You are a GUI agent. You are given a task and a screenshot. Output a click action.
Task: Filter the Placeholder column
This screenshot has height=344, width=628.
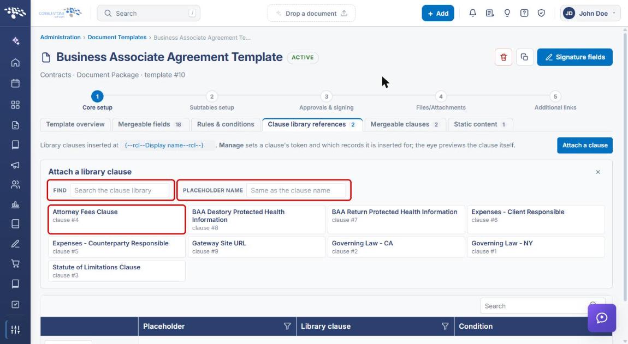(x=287, y=327)
